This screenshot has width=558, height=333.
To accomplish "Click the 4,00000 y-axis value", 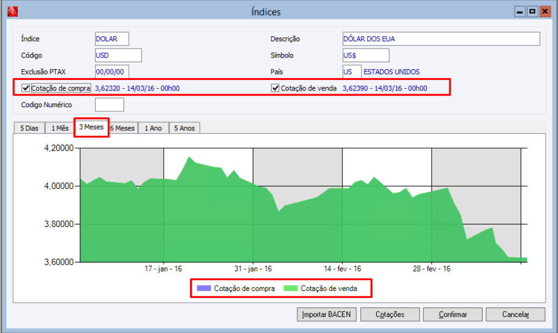I will (59, 186).
